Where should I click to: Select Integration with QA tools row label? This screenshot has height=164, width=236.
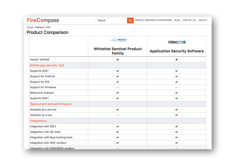pos(45,132)
